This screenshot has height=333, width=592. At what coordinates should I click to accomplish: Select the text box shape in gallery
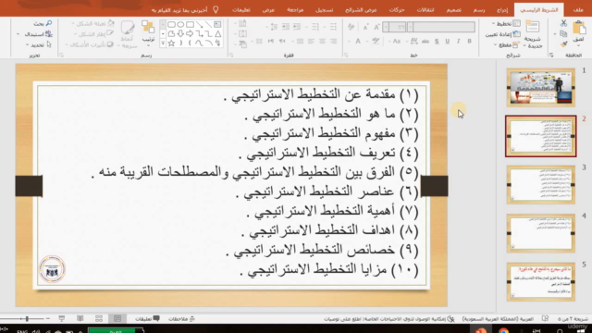point(218,25)
